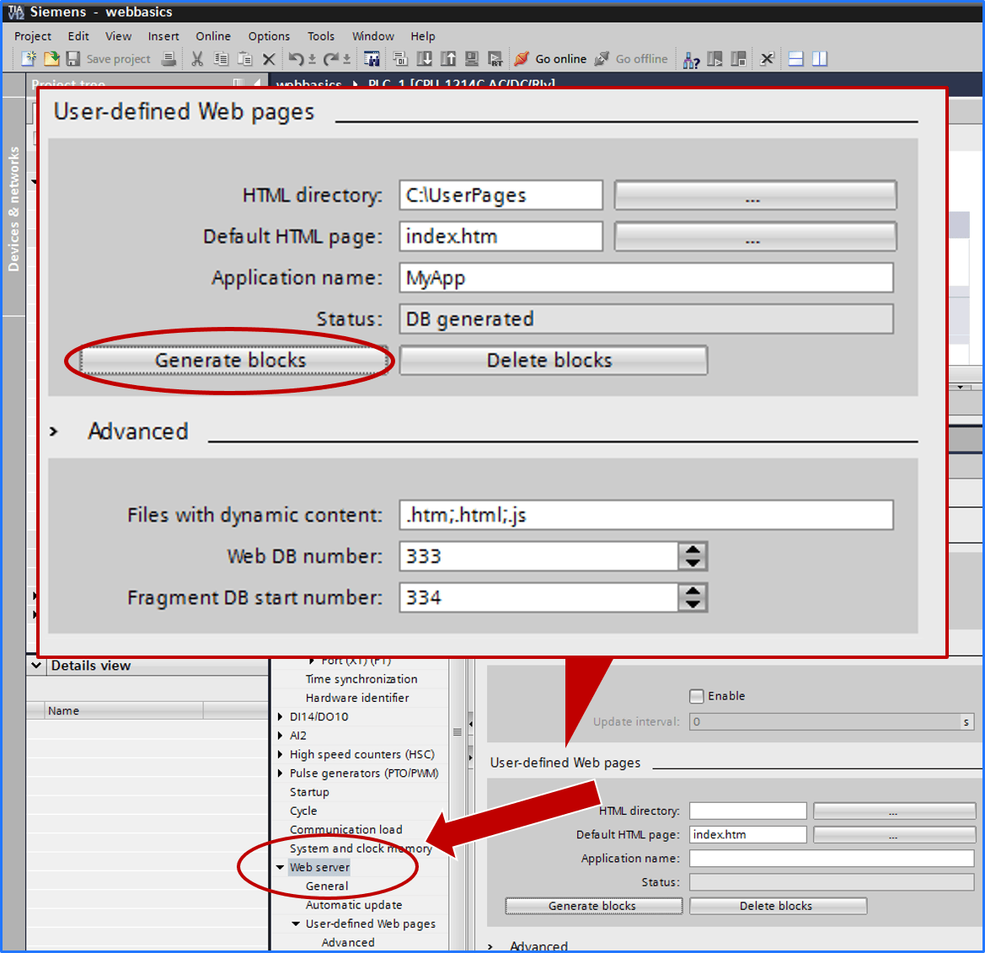The image size is (985, 953).
Task: Open the redo history dropdown arrow
Action: tap(346, 60)
